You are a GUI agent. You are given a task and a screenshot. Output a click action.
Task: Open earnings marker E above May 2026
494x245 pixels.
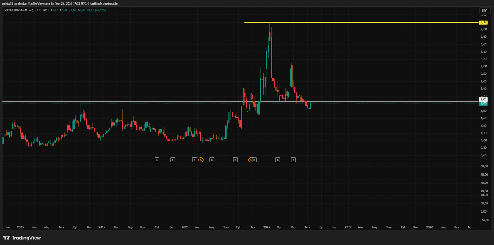[x=293, y=160]
